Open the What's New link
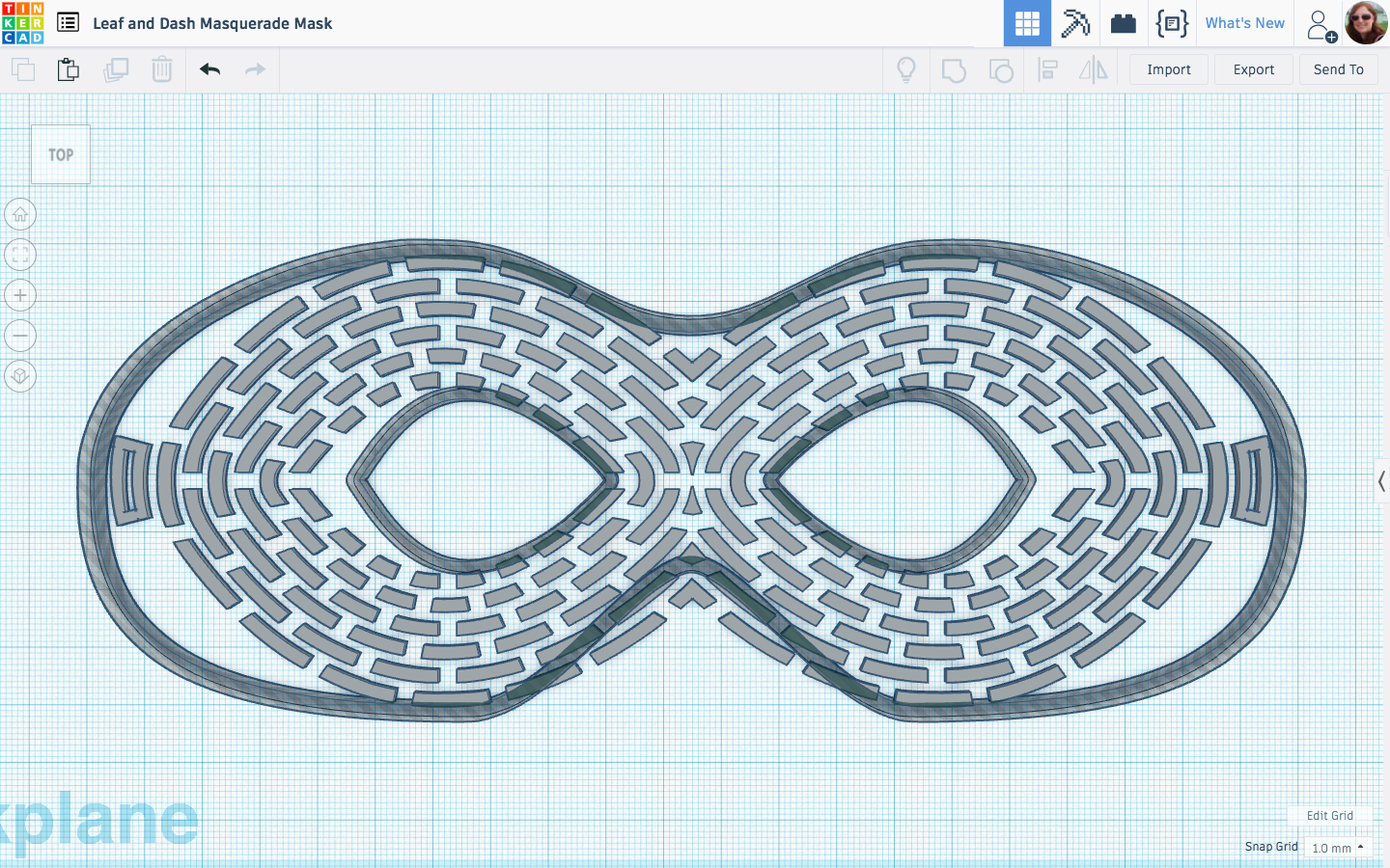This screenshot has height=868, width=1390. [1244, 22]
